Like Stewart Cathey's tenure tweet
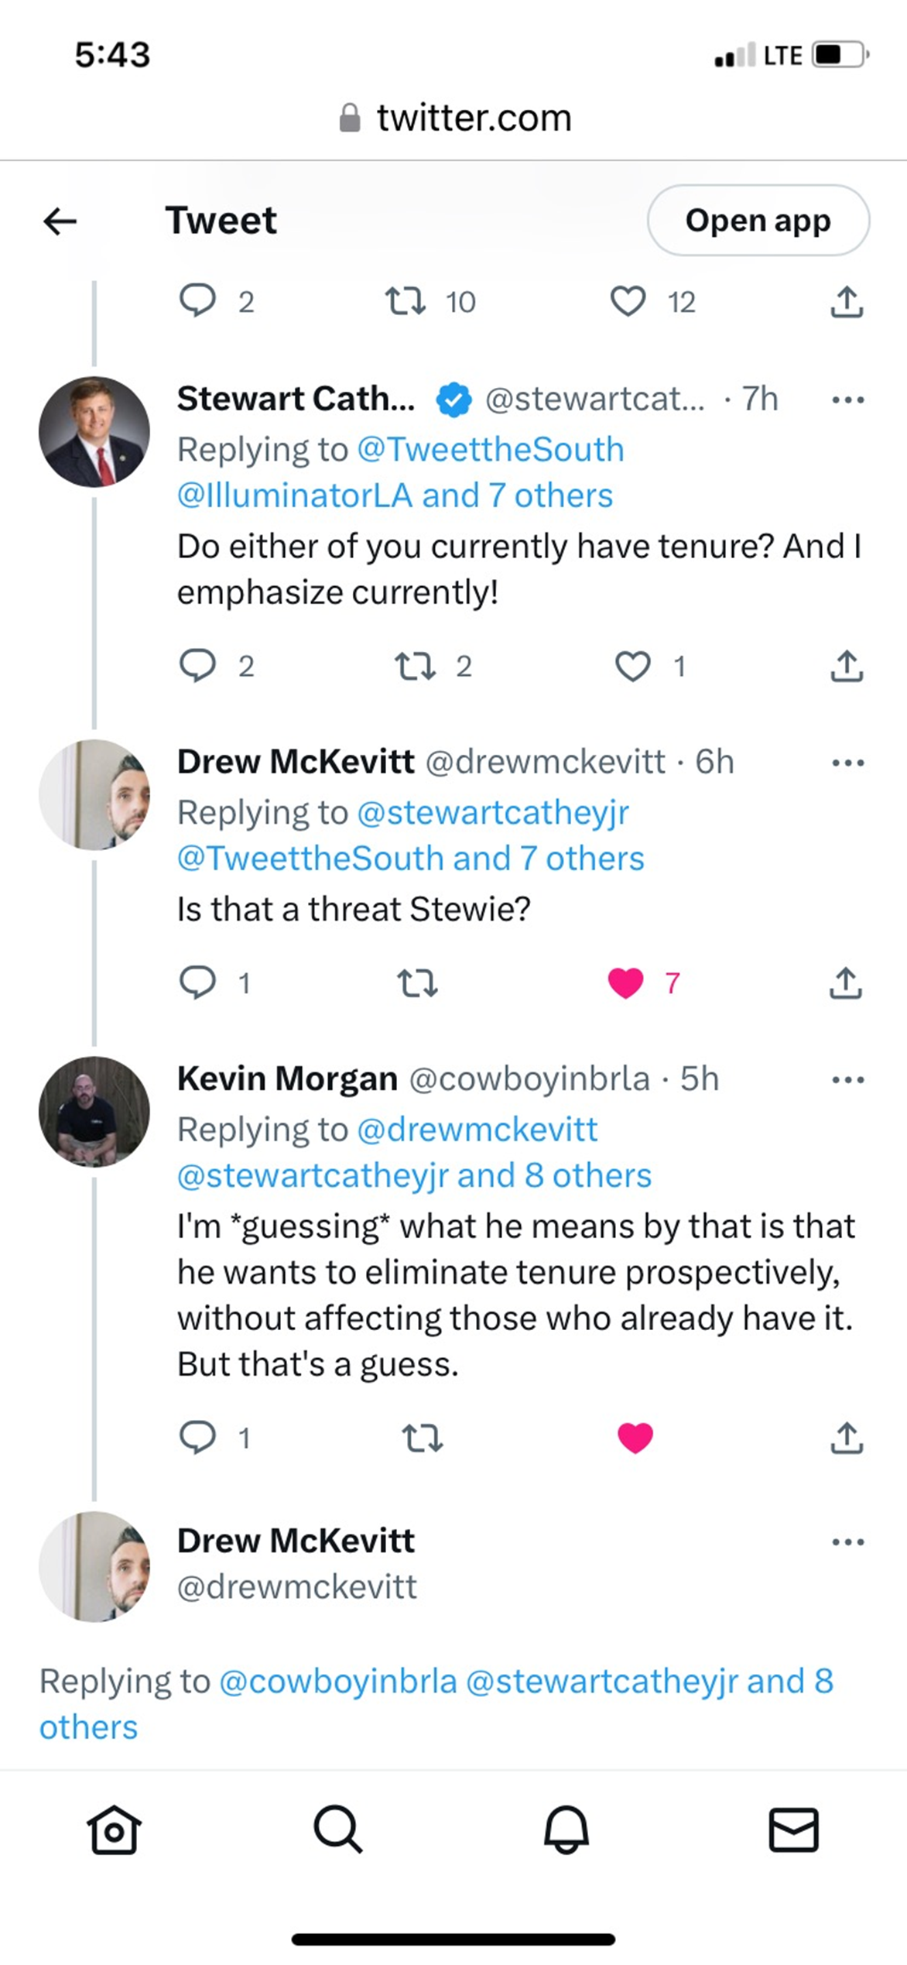 click(x=632, y=666)
